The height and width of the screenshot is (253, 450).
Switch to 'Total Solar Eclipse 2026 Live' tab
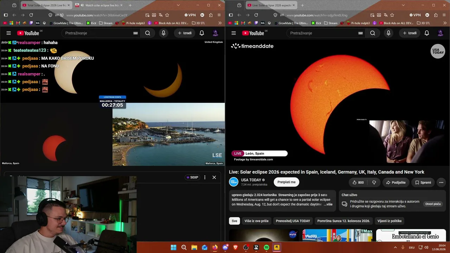point(46,5)
